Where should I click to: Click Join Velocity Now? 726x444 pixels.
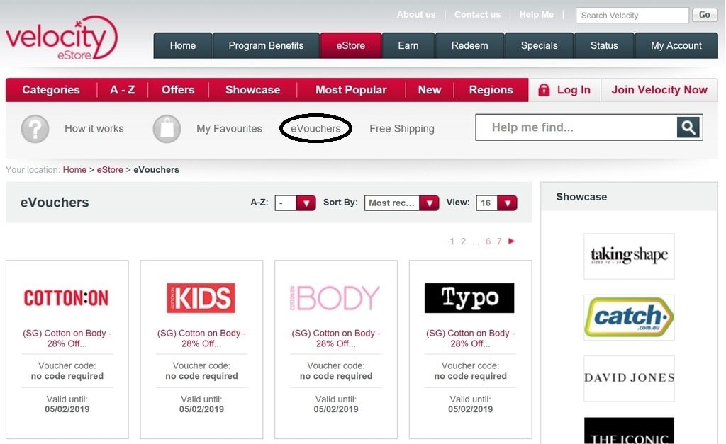click(x=659, y=90)
